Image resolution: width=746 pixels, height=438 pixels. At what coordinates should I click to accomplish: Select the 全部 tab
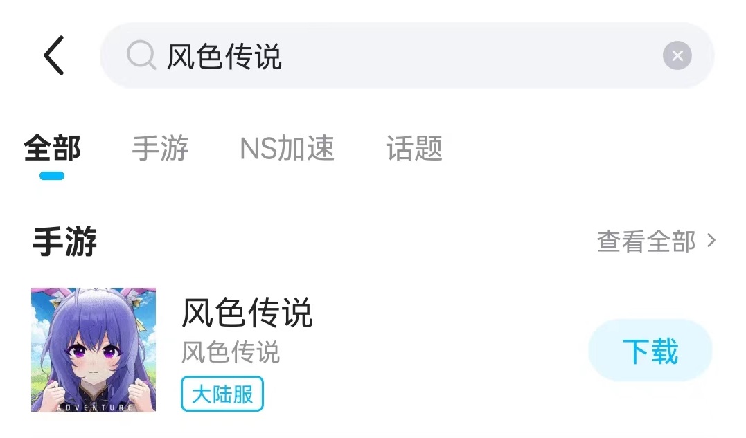click(53, 148)
